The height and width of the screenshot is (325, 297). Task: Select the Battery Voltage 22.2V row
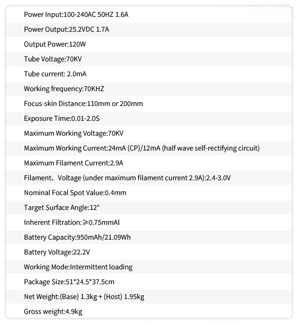(57, 252)
